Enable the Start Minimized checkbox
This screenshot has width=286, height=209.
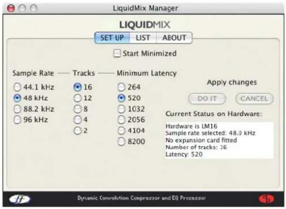(x=117, y=53)
